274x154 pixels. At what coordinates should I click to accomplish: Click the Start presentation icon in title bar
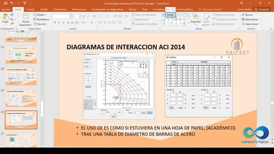click(x=24, y=3)
